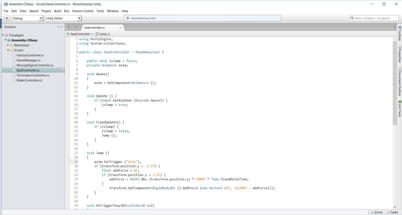402x215 pixels.
Task: Collapse the Scripts folder
Action: (x=8, y=50)
